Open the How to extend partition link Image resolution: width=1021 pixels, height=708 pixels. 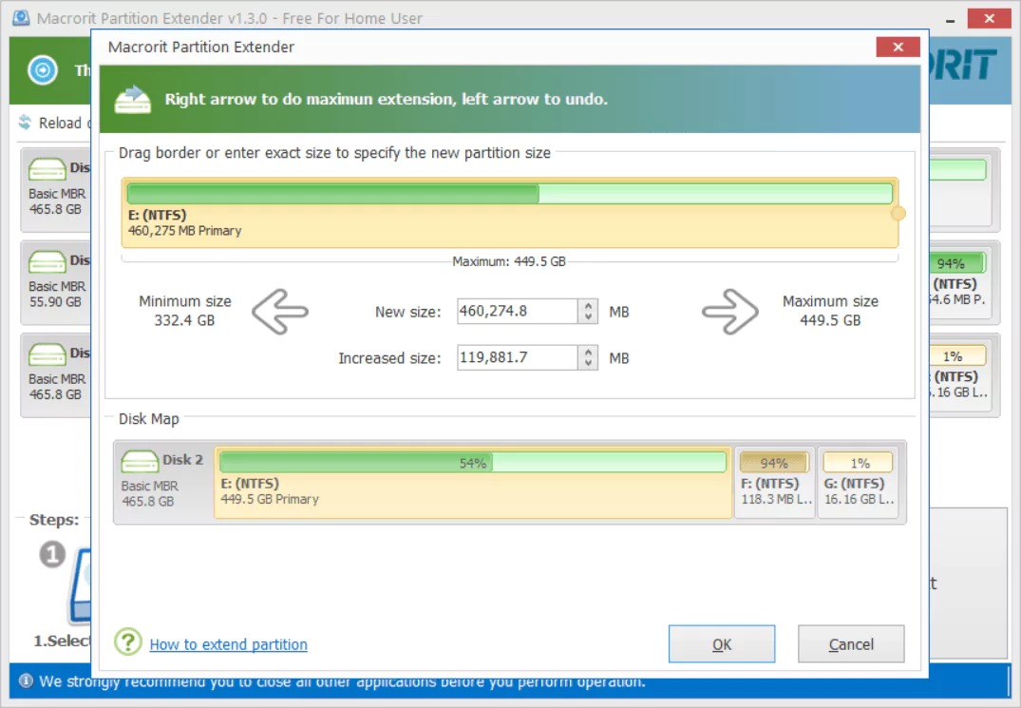(228, 644)
